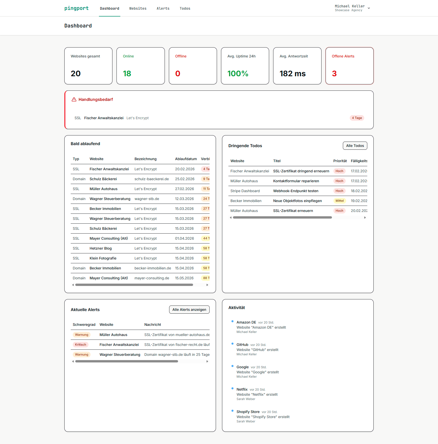Click Alle Alerts anzeigen

point(189,309)
